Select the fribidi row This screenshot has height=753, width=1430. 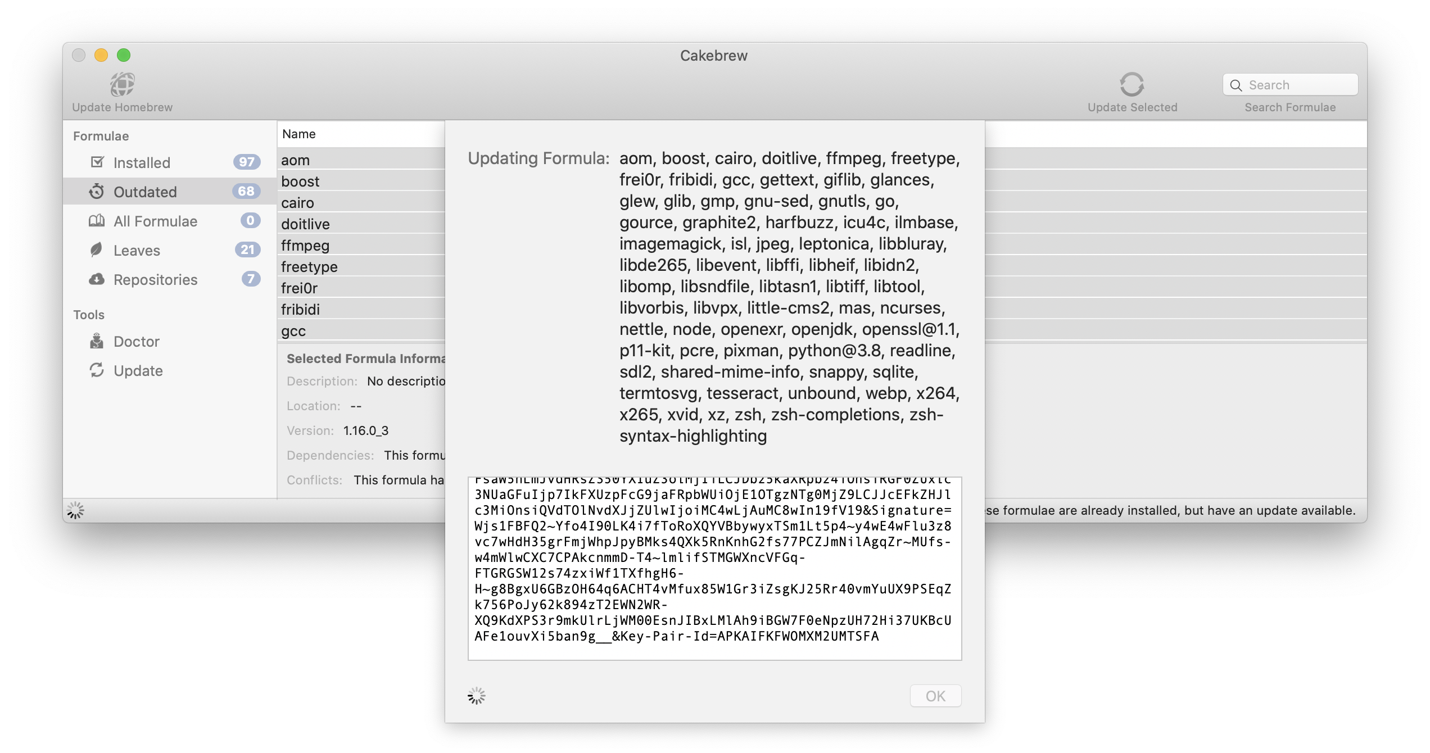click(x=361, y=309)
